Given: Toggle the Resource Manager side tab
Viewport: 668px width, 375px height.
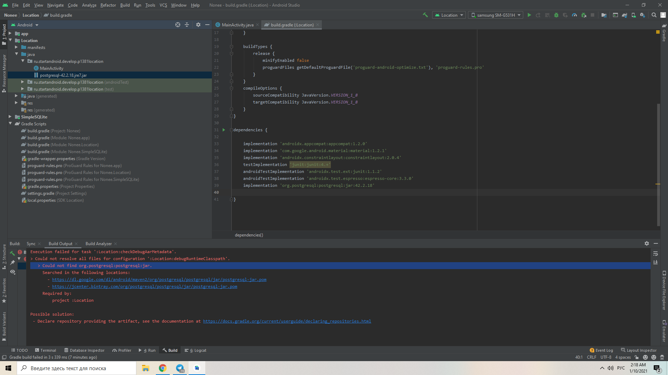Looking at the screenshot, I should click(4, 73).
